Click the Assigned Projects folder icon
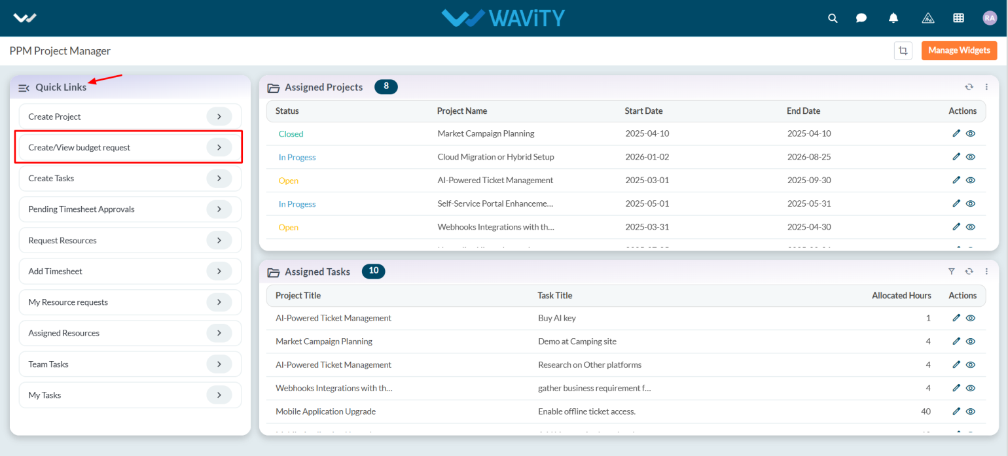Image resolution: width=1008 pixels, height=456 pixels. click(x=274, y=88)
